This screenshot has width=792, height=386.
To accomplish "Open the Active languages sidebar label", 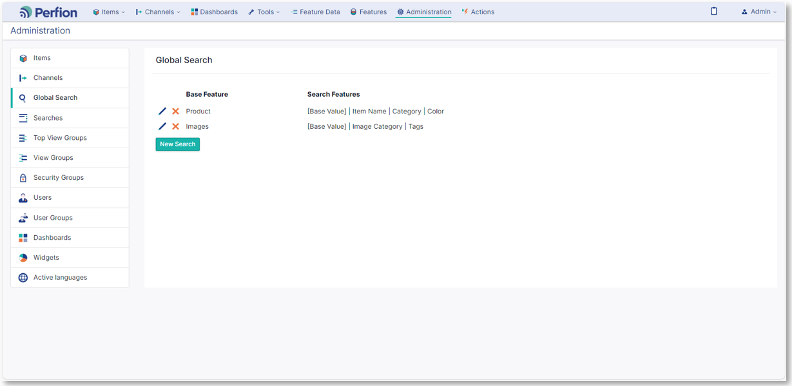I will [60, 278].
